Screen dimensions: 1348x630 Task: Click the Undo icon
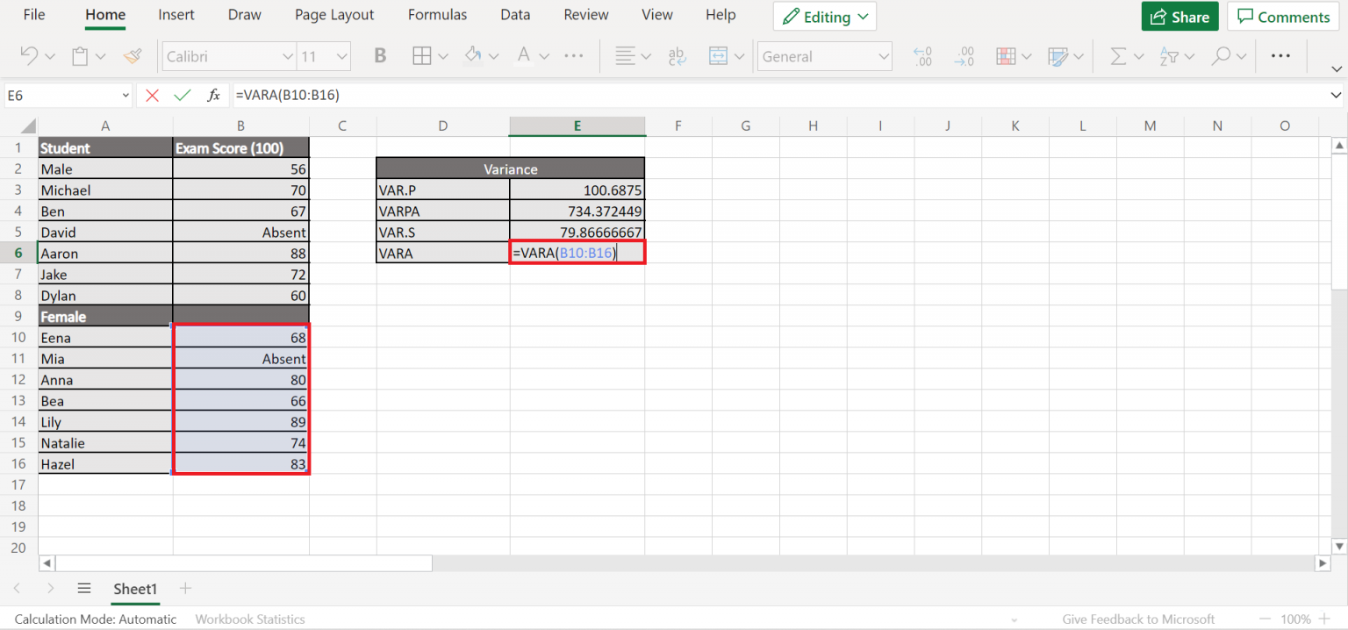click(27, 55)
